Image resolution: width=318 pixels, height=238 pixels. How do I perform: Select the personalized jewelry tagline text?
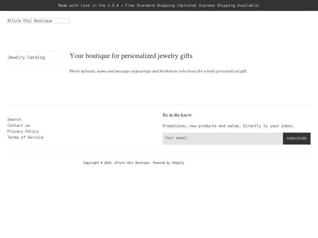tap(158, 71)
